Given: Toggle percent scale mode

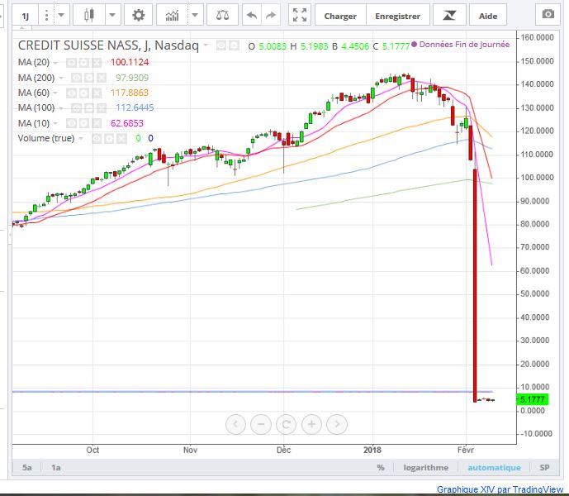Looking at the screenshot, I should tap(381, 467).
